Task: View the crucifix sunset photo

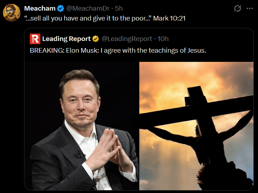Action: coord(196,126)
